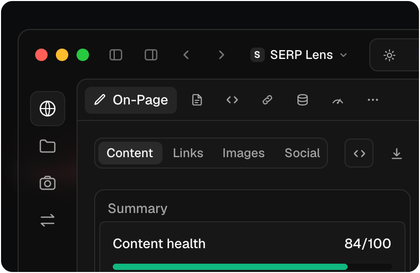
Task: Open the camera snapshot icon in sidebar
Action: pyautogui.click(x=48, y=183)
